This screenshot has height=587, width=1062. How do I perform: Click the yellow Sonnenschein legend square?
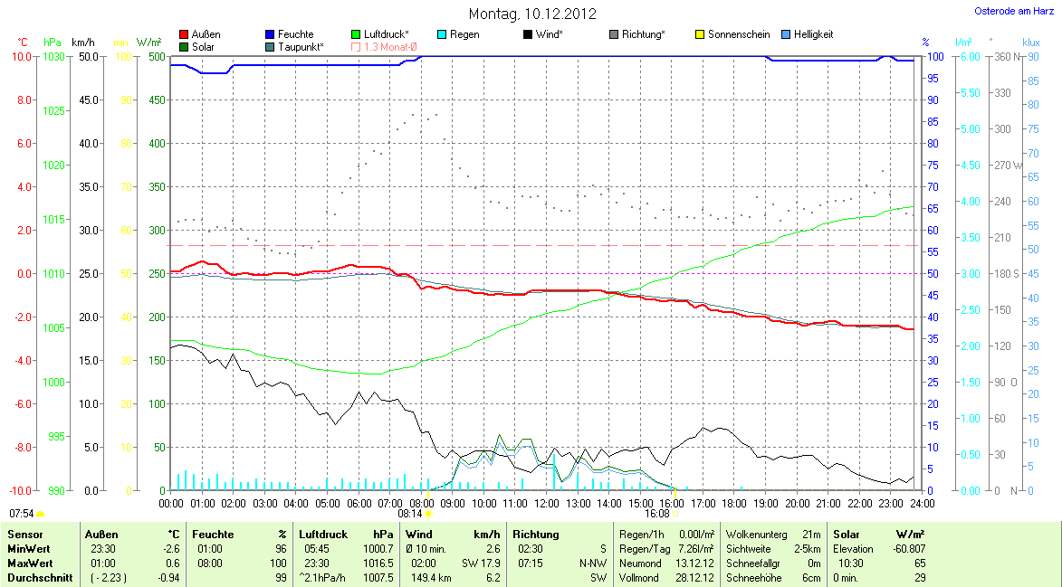pyautogui.click(x=700, y=34)
